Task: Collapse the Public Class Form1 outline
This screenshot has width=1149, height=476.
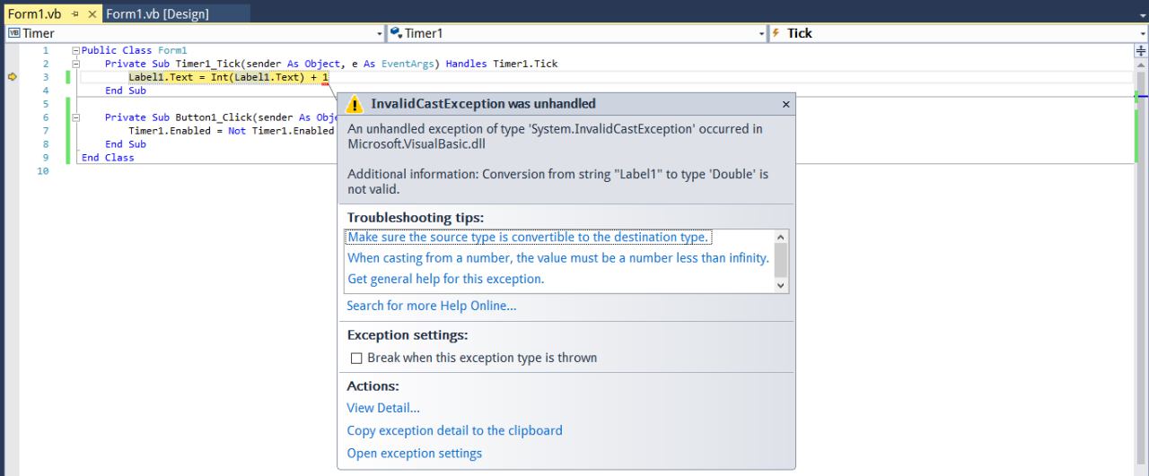Action: (76, 51)
